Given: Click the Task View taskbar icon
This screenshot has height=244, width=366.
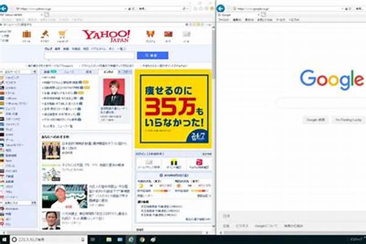Looking at the screenshot, I should tap(93, 239).
